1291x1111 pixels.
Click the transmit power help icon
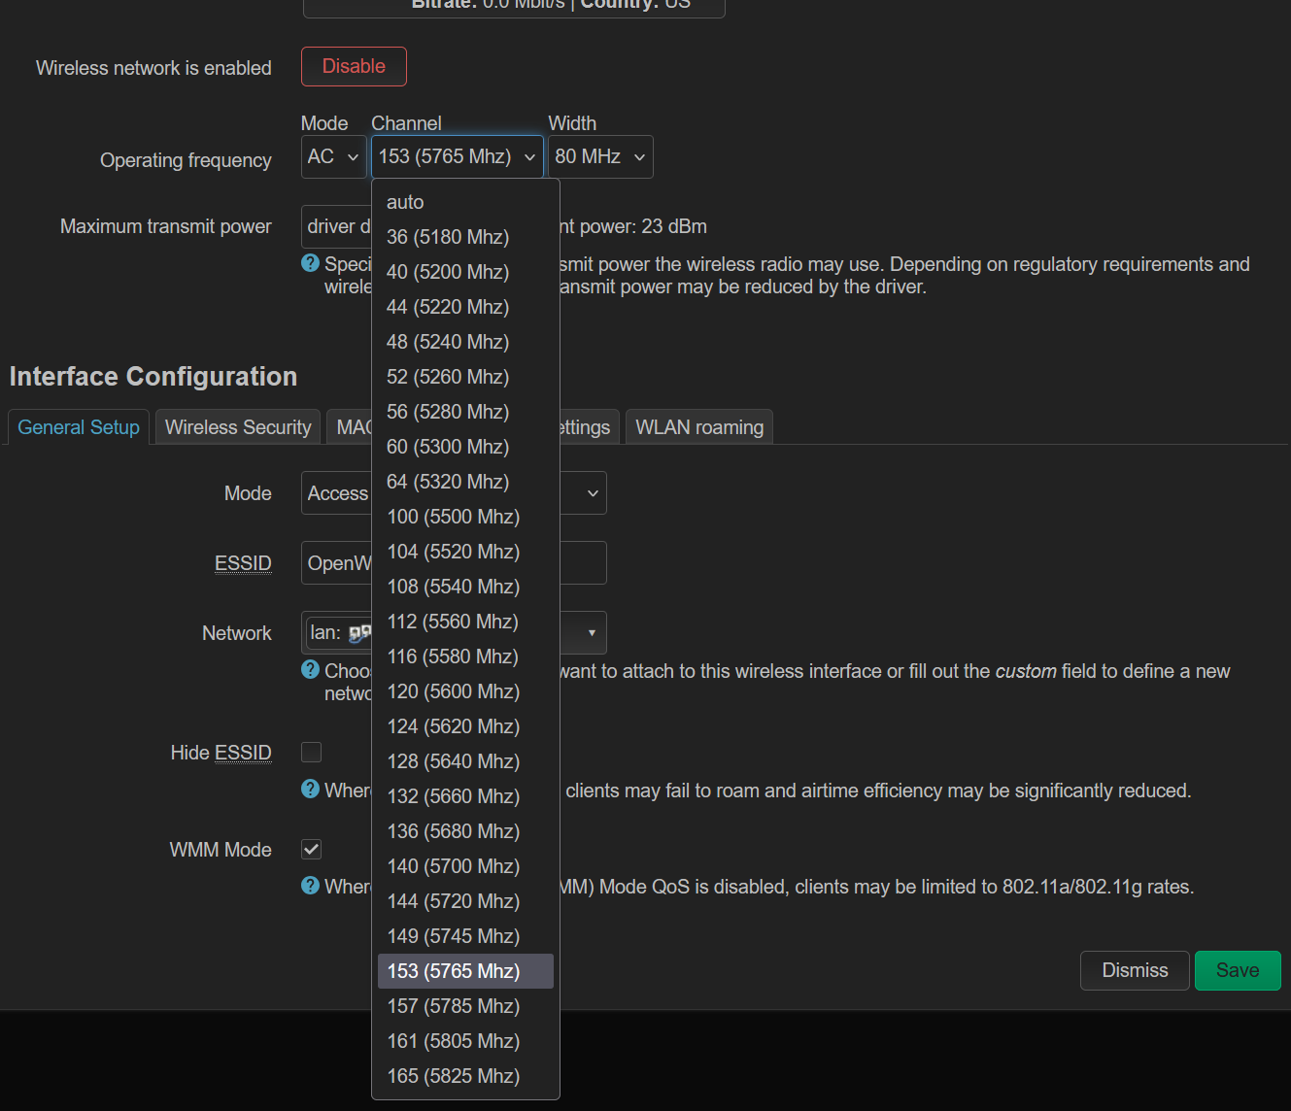pos(310,263)
